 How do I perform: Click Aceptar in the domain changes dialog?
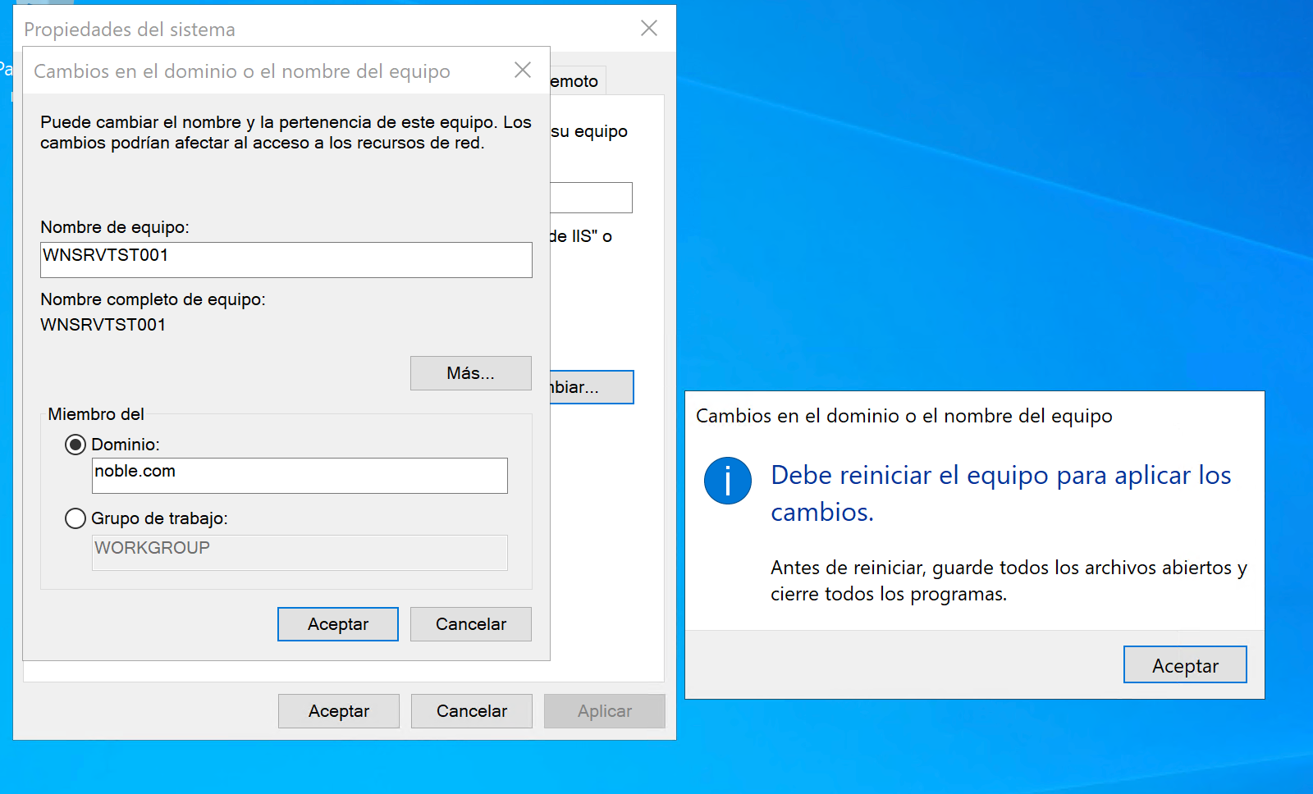point(337,624)
